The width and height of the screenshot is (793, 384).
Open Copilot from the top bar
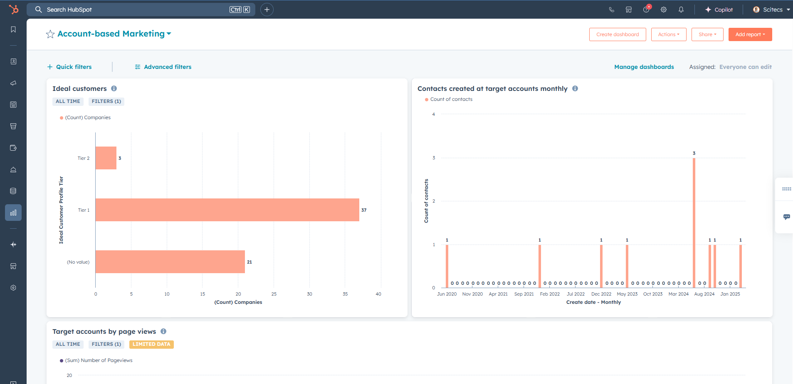719,10
